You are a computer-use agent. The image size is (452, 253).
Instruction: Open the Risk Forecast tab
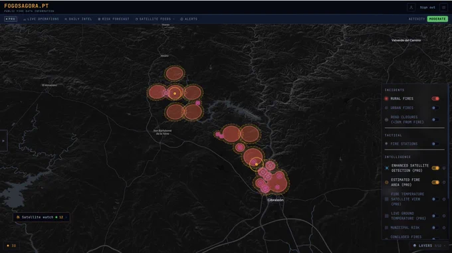click(114, 19)
